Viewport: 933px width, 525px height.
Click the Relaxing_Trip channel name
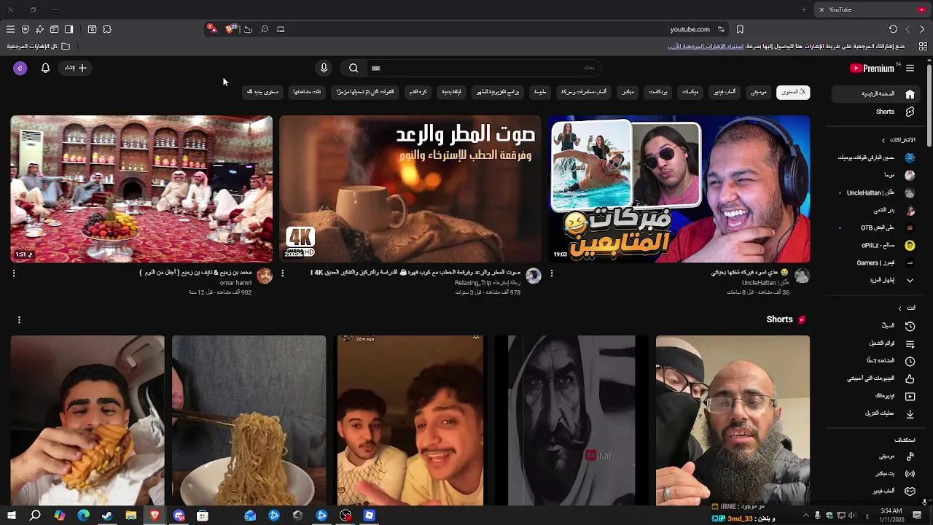(x=488, y=283)
